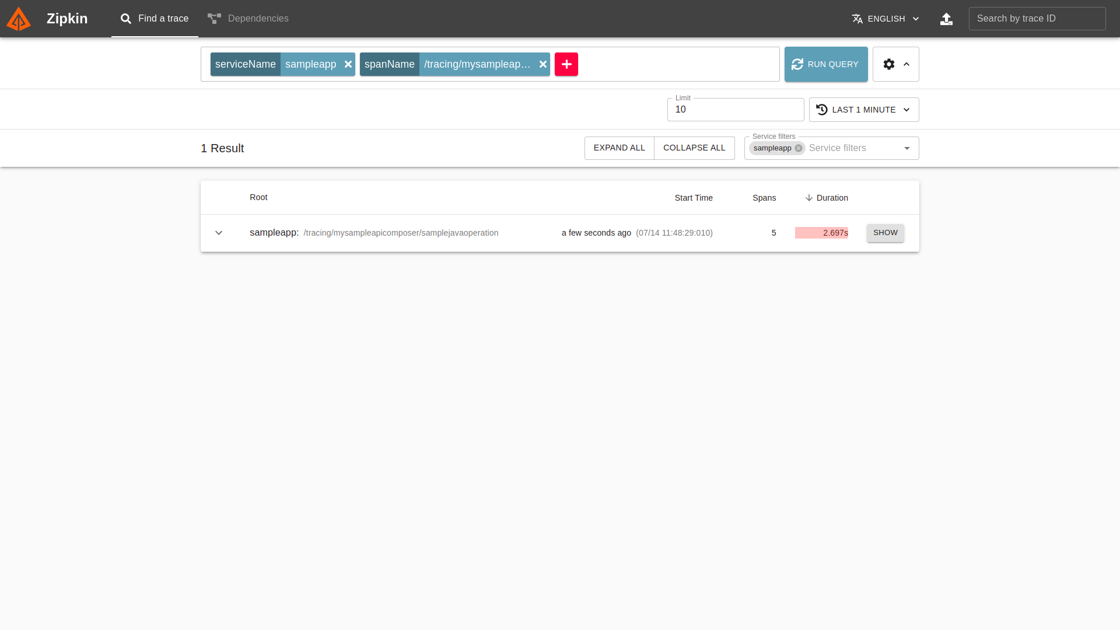The height and width of the screenshot is (630, 1120).
Task: Click SHOW for the sampleapp trace
Action: 885,233
